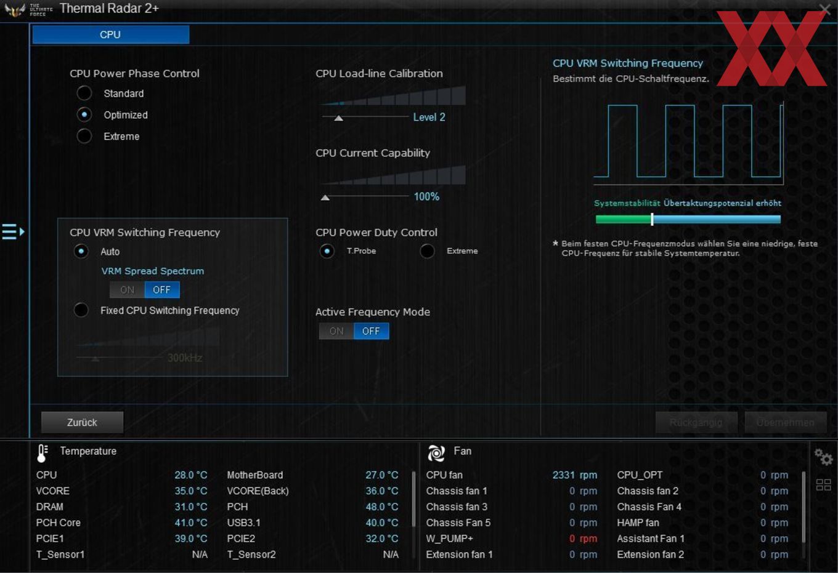Click the USB3.1 temperature row

pos(312,523)
